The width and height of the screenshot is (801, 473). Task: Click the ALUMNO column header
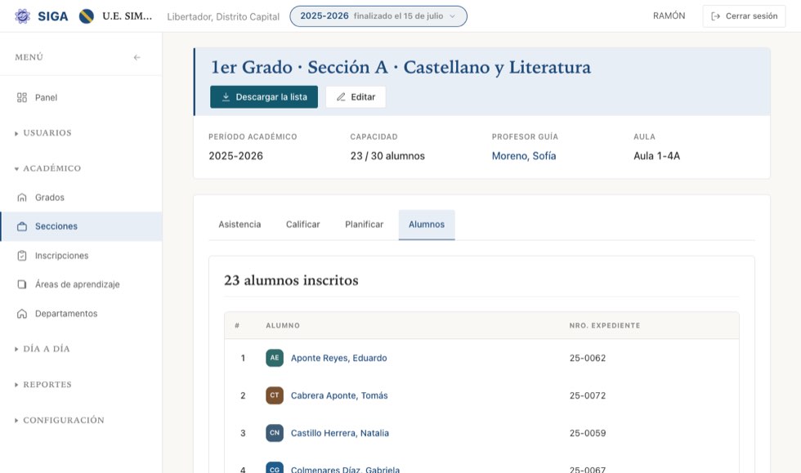(283, 325)
